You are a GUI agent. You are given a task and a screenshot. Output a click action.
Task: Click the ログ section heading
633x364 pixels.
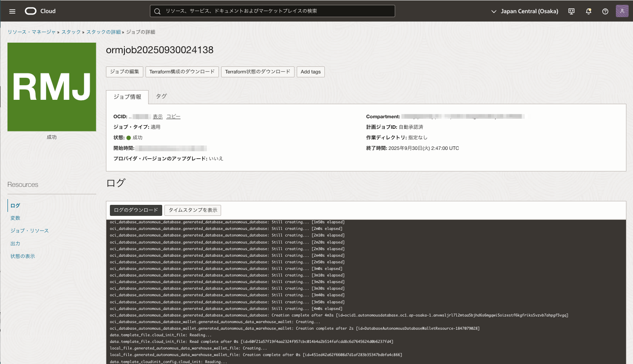[x=116, y=183]
